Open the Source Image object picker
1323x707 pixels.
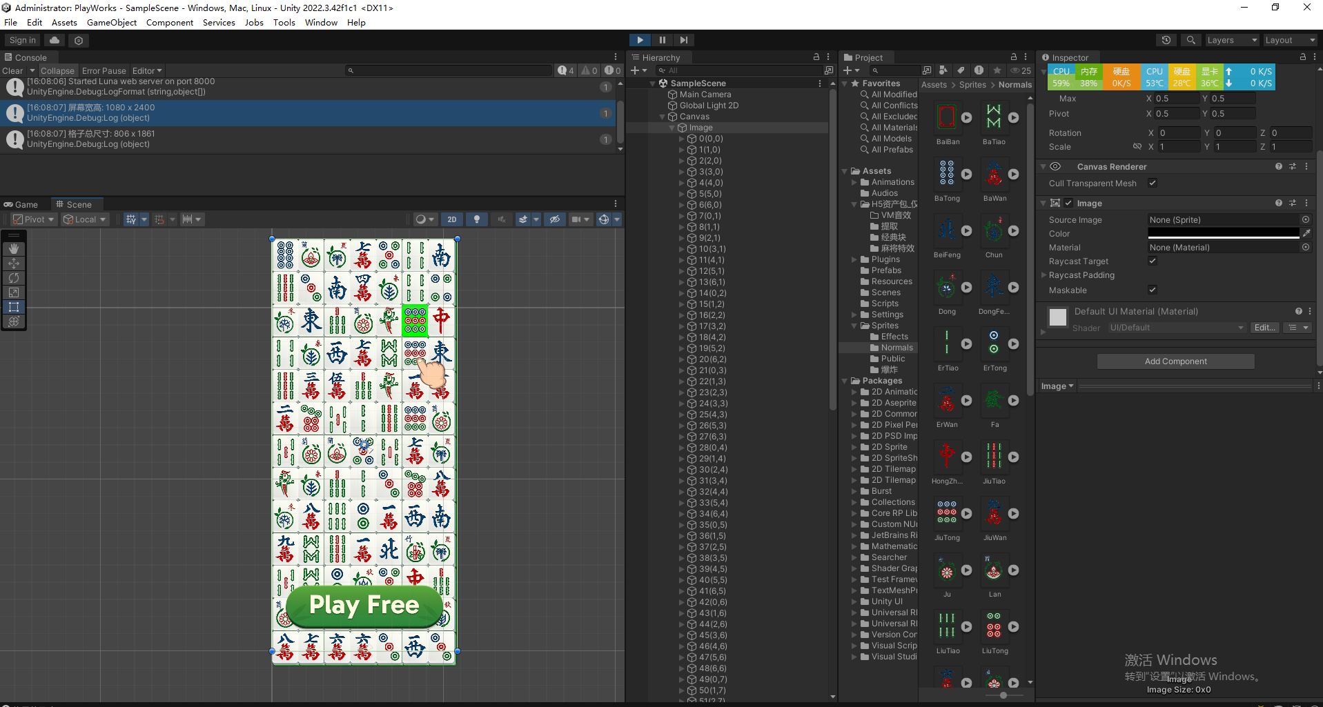click(1306, 219)
